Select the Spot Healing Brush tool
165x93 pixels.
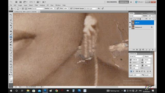11,31
